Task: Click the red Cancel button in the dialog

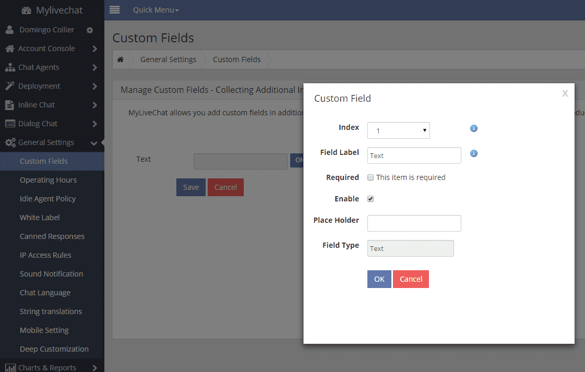Action: 411,279
